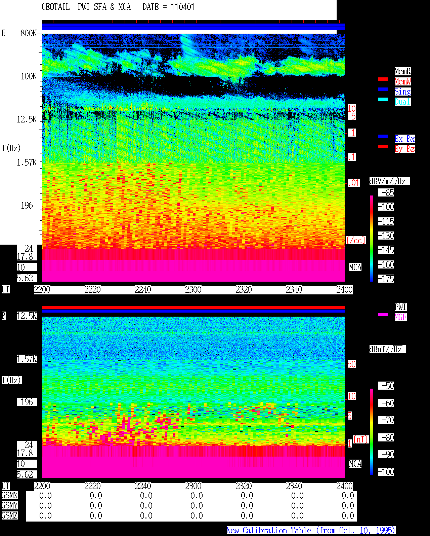
Task: Click the 12.5K label on the B panel
Action: coord(27,316)
